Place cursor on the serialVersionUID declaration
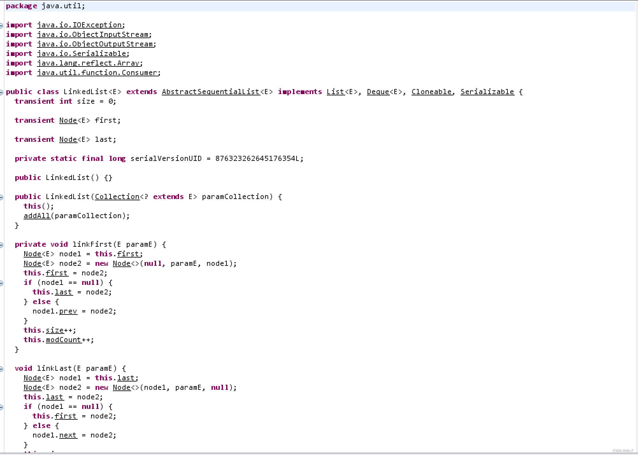 coord(166,159)
